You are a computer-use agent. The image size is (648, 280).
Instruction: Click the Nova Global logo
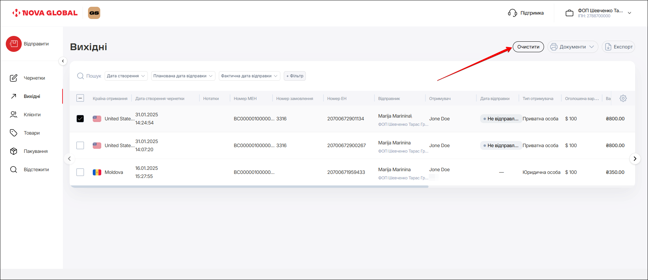click(x=45, y=13)
